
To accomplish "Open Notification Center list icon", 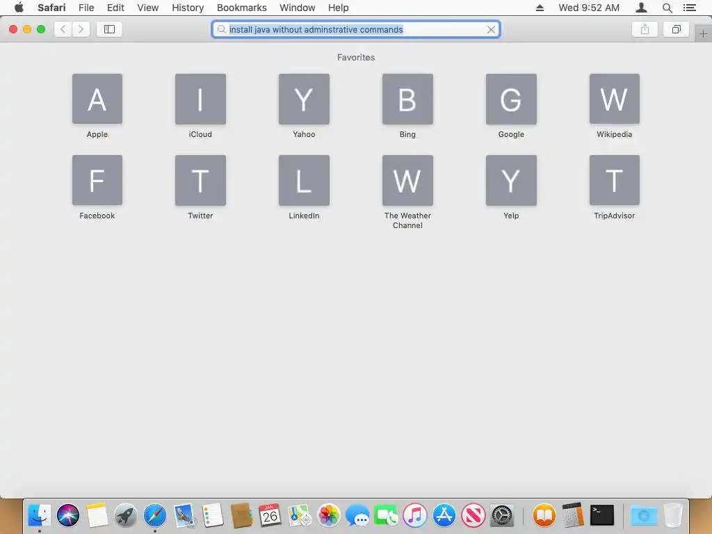I will [690, 8].
